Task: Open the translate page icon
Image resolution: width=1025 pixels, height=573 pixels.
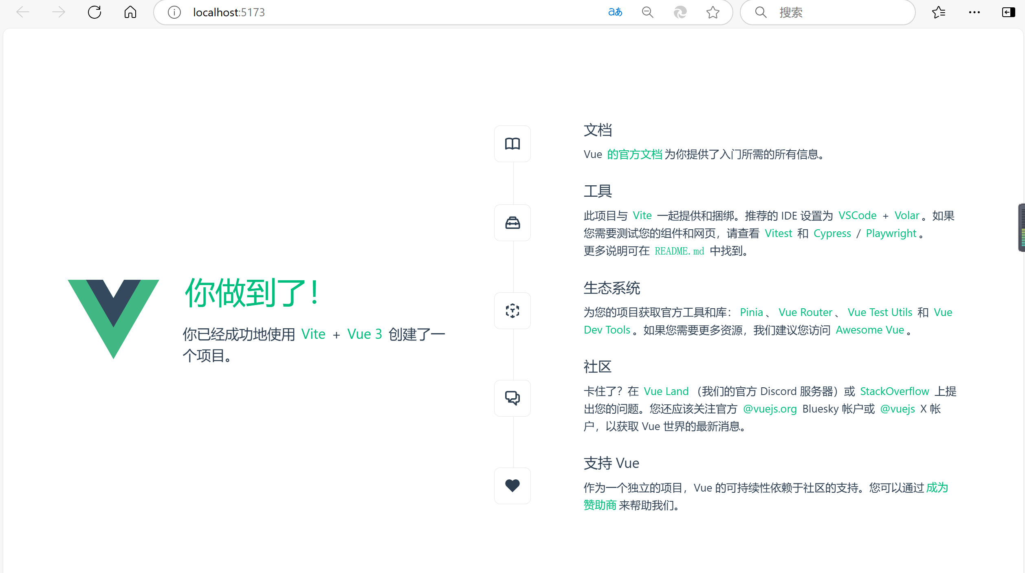Action: [x=615, y=12]
